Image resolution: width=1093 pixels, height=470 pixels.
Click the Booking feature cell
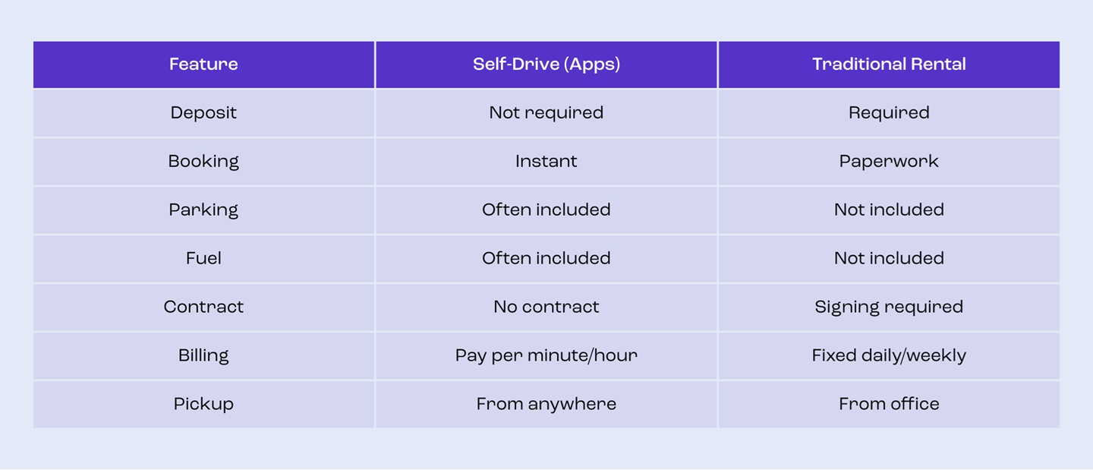click(x=203, y=162)
